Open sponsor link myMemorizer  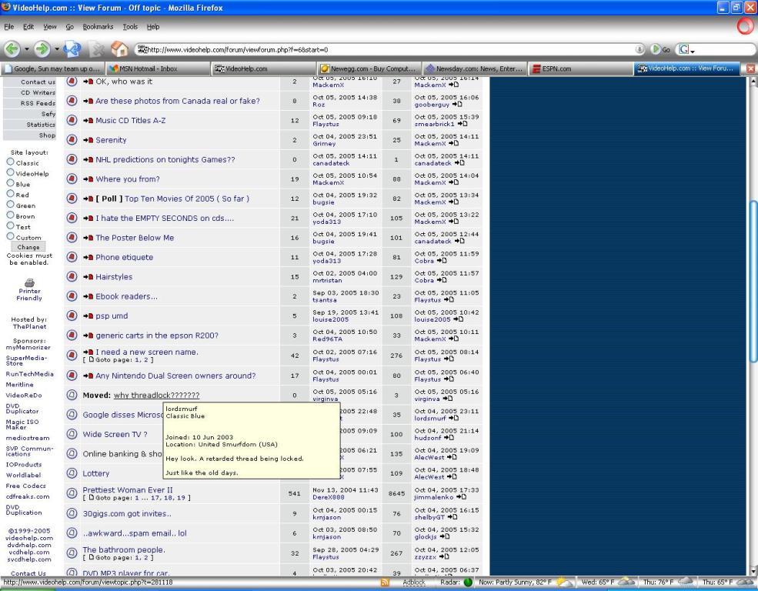pyautogui.click(x=28, y=347)
